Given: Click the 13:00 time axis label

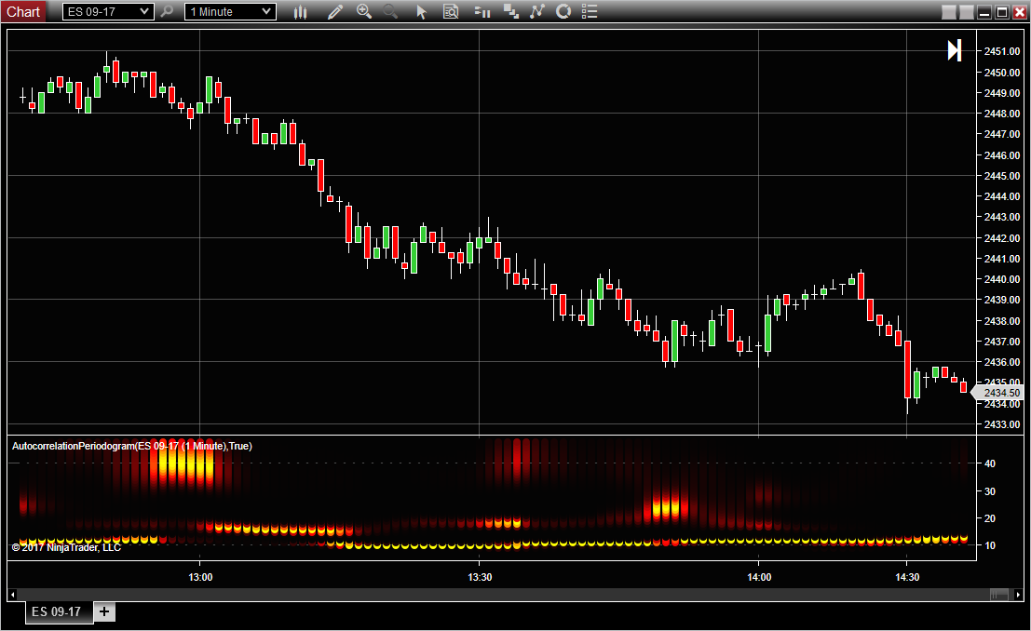Looking at the screenshot, I should tap(200, 577).
